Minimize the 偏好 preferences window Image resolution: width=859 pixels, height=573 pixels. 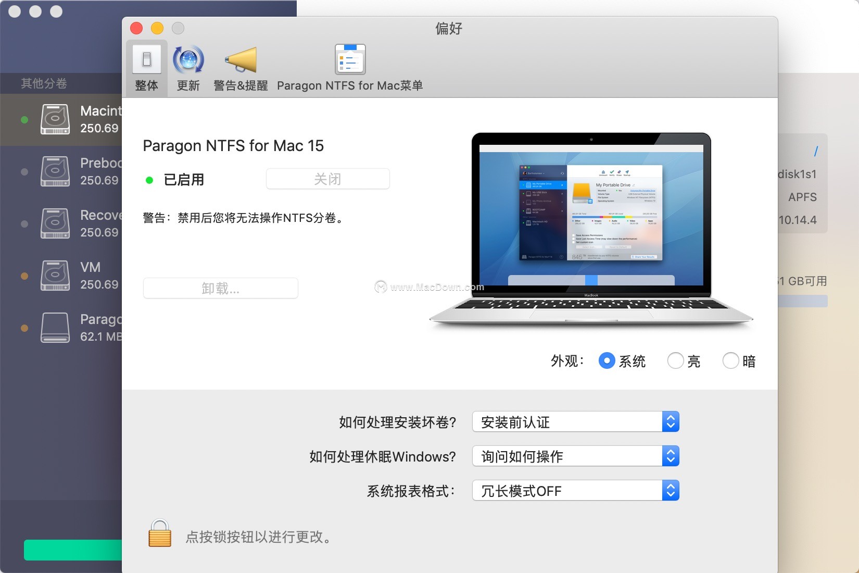point(157,28)
